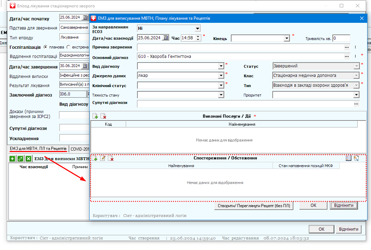This screenshot has height=250, width=371.
Task: Click green edit pencil button for ЕМЗ list
Action: pyautogui.click(x=20, y=159)
